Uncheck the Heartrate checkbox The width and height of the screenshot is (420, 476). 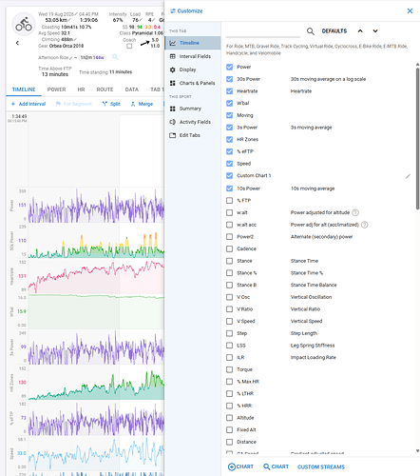(230, 91)
